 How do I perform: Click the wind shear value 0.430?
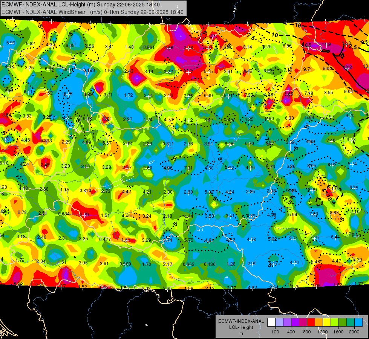click(x=210, y=264)
